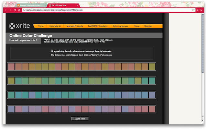This screenshot has height=129, width=207.
Task: Click the 'How well do you see color?' text
Action: [x=23, y=40]
